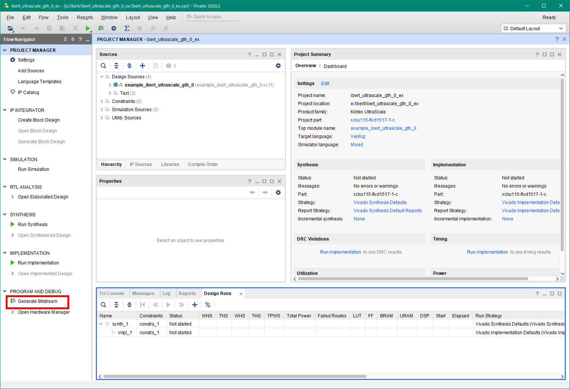Collapse all in Design Runs toolbar

click(x=116, y=305)
